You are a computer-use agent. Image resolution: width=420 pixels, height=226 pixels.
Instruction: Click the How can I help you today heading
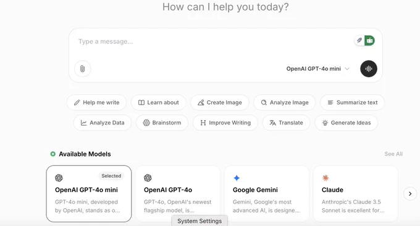(x=225, y=7)
